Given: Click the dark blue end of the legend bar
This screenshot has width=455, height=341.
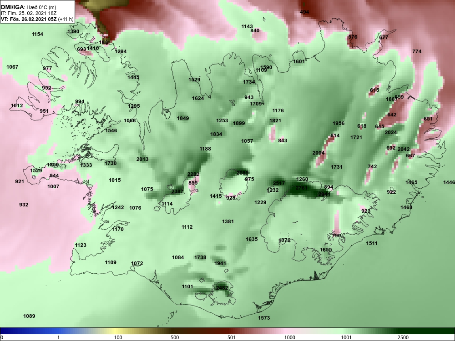Looking at the screenshot, I should point(6,331).
